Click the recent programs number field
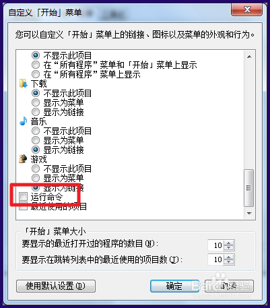Screen dimensions: 270x308 pos(216,245)
